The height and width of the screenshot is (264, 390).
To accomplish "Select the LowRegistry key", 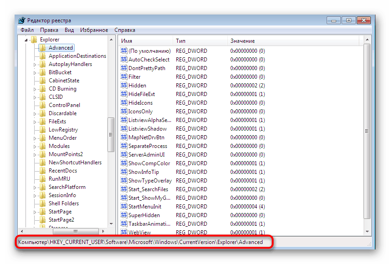I will pos(63,130).
